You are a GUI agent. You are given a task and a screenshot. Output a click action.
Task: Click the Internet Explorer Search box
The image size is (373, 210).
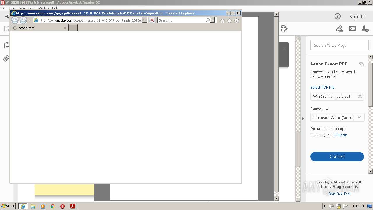pyautogui.click(x=181, y=20)
